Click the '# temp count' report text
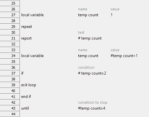Screen dimensions: 149x117 [90, 38]
